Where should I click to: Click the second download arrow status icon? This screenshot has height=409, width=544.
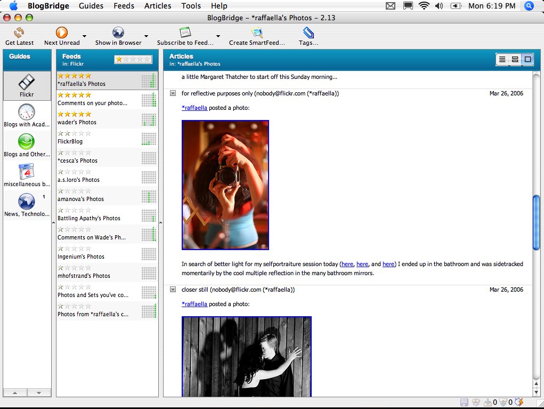click(503, 402)
